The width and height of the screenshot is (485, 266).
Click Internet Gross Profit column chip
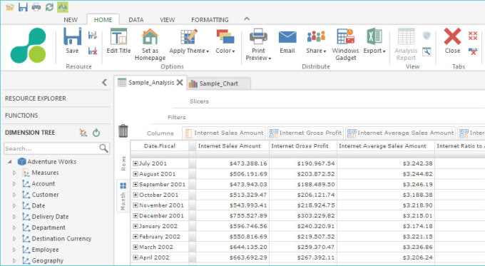(x=305, y=133)
